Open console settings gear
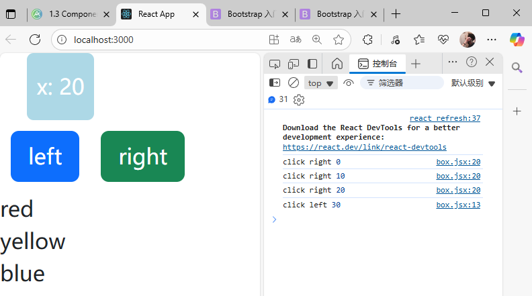 (x=298, y=100)
